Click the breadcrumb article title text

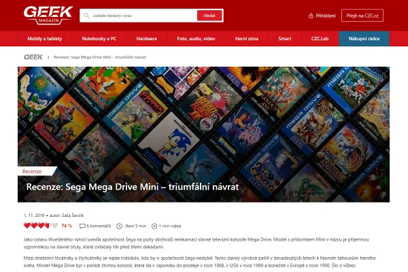100,57
